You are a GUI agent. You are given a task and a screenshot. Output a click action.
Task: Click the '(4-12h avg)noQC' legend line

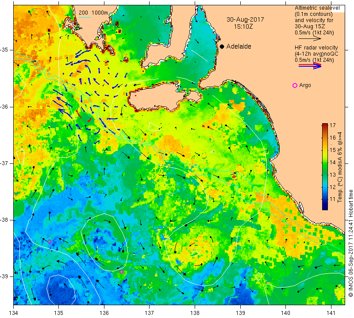click(316, 54)
